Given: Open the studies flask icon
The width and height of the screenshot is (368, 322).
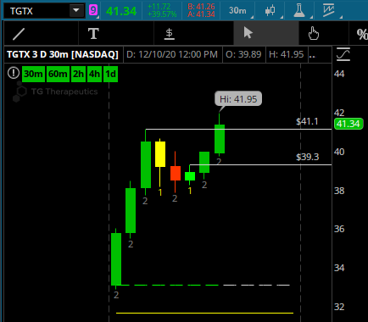Looking at the screenshot, I should [x=299, y=11].
